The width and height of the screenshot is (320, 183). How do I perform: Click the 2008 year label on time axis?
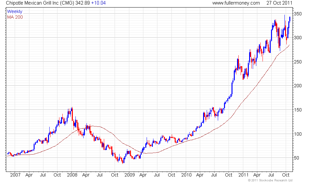click(x=72, y=175)
